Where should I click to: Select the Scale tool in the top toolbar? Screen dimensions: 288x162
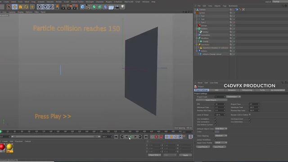point(20,7)
